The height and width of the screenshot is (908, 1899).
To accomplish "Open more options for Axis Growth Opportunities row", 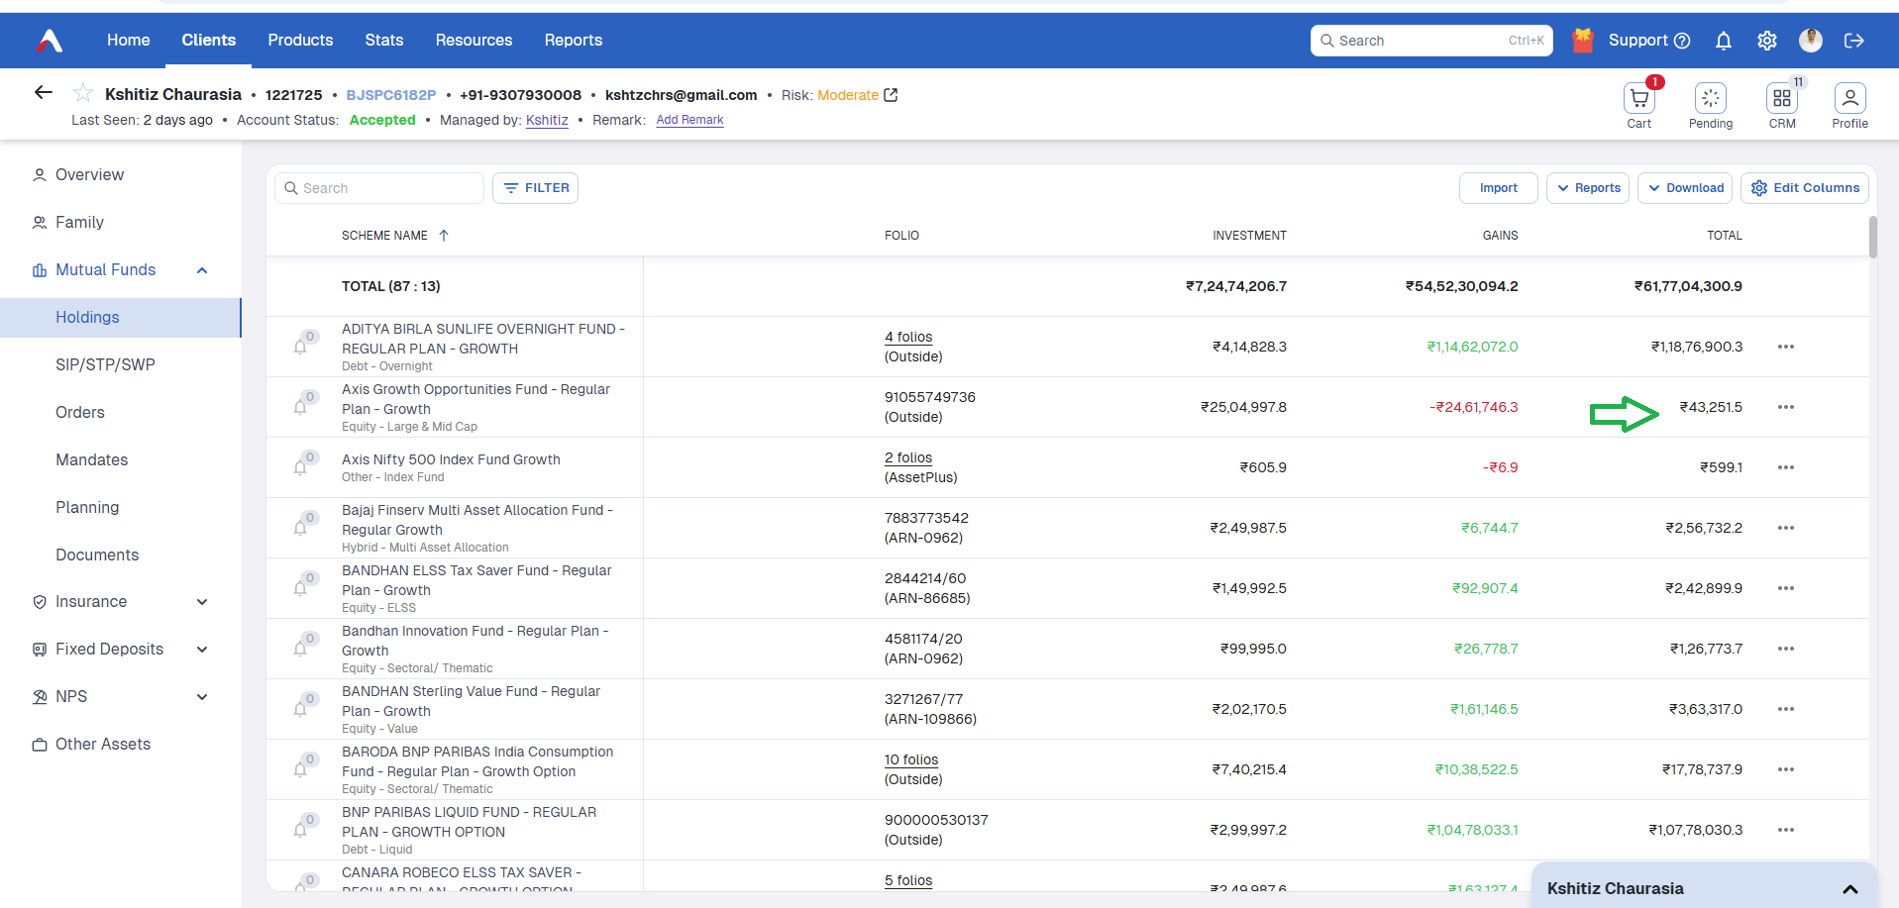I will pyautogui.click(x=1786, y=407).
